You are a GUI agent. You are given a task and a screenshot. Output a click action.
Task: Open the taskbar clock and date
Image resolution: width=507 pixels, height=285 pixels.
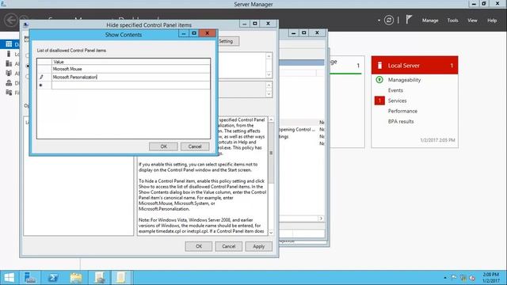pos(491,278)
